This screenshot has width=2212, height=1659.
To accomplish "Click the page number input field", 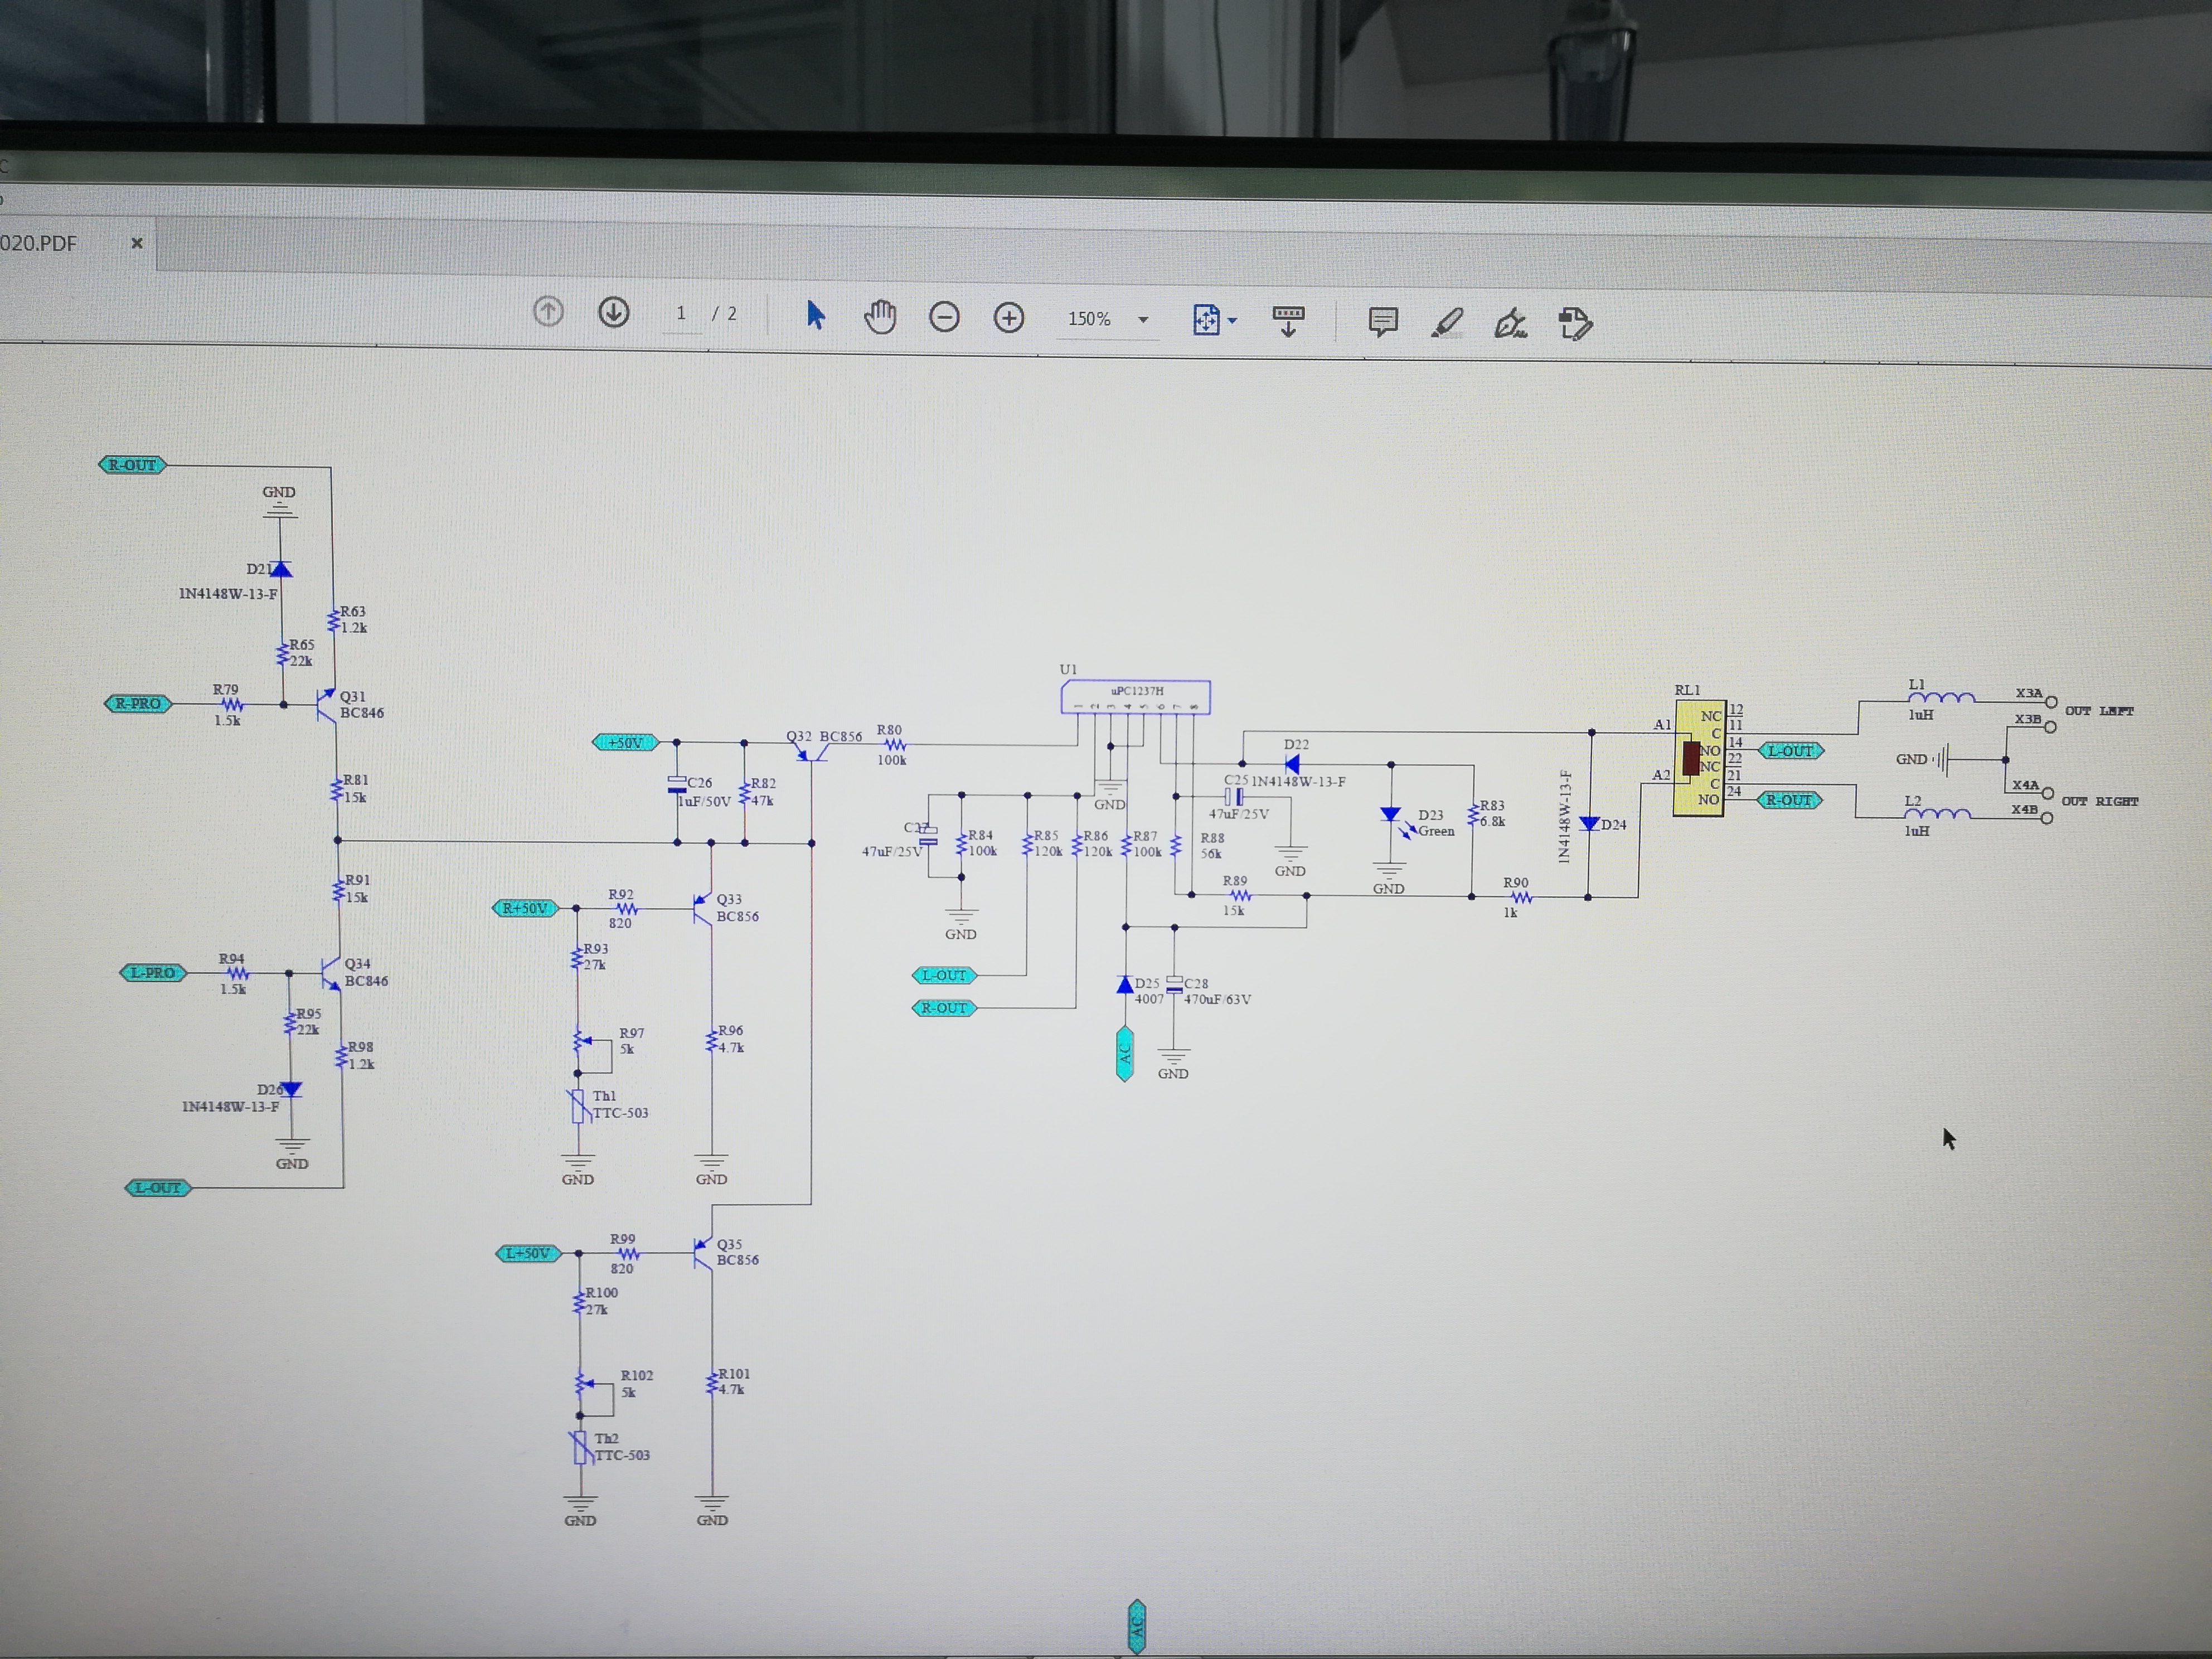I will coord(681,314).
